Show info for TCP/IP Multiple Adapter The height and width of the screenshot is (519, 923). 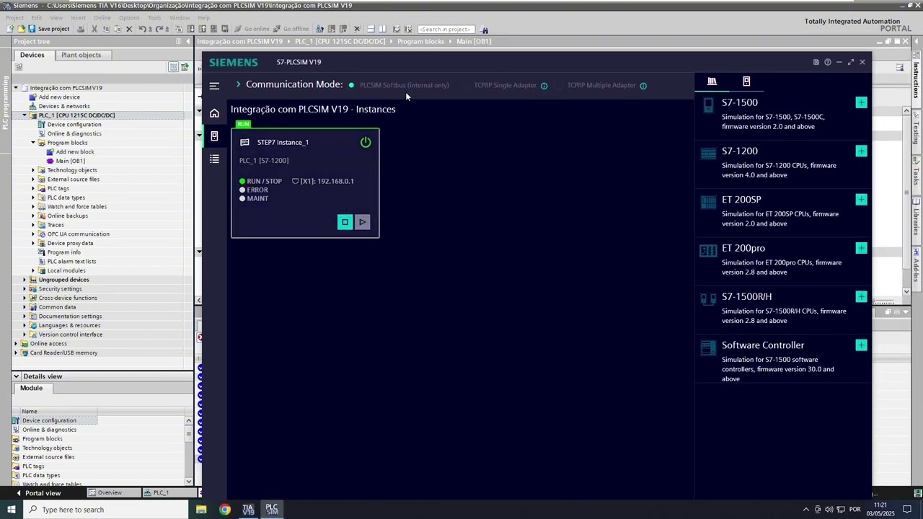point(643,86)
